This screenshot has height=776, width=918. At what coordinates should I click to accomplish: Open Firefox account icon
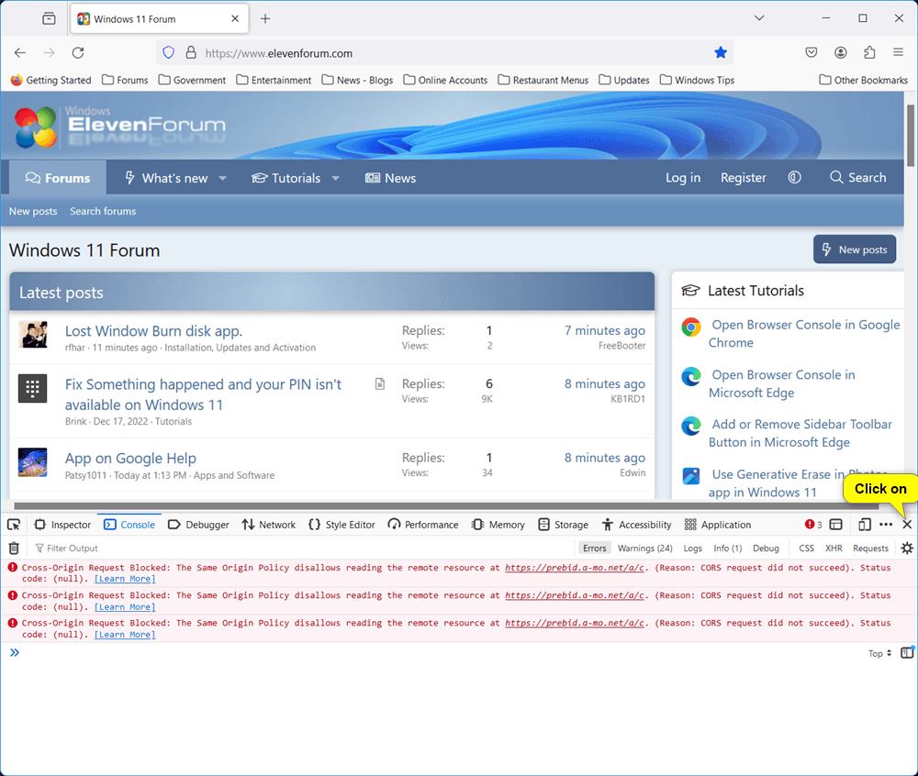tap(841, 53)
